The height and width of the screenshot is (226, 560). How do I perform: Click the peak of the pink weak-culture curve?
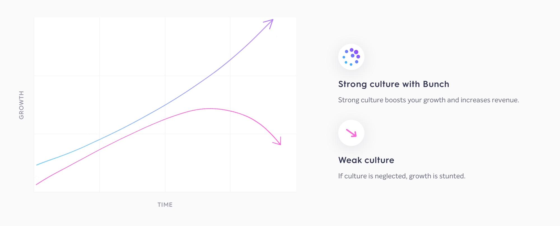(x=210, y=109)
